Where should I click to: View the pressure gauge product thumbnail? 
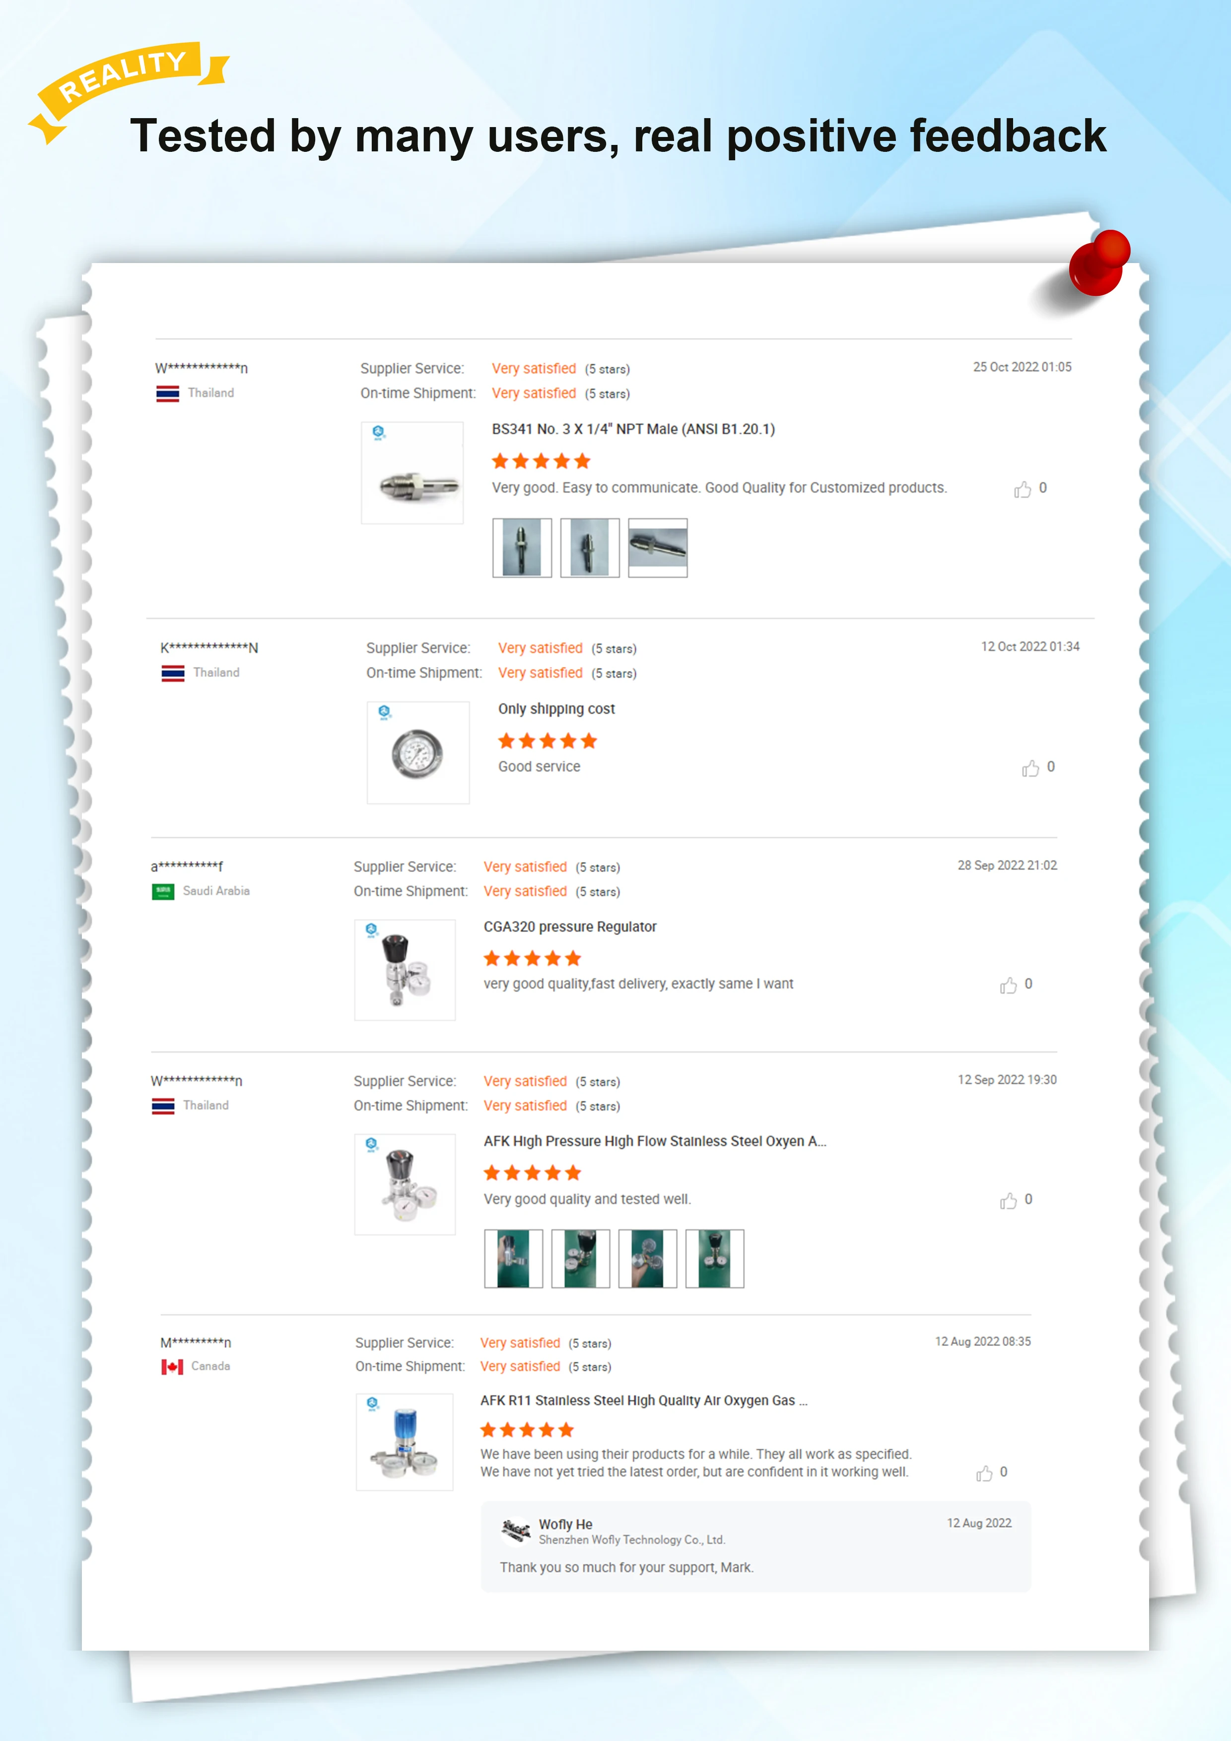418,752
